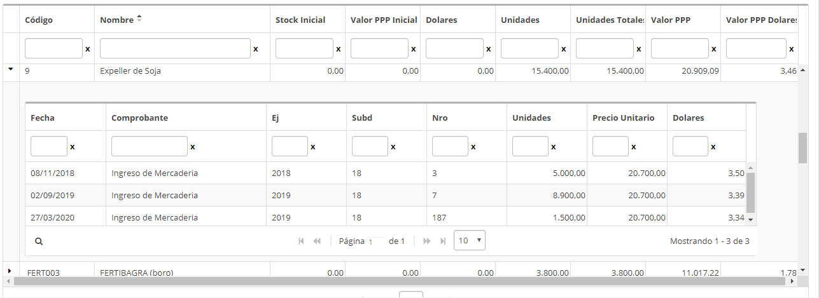Click the Nombre filter input field
The height and width of the screenshot is (298, 819).
(x=175, y=48)
